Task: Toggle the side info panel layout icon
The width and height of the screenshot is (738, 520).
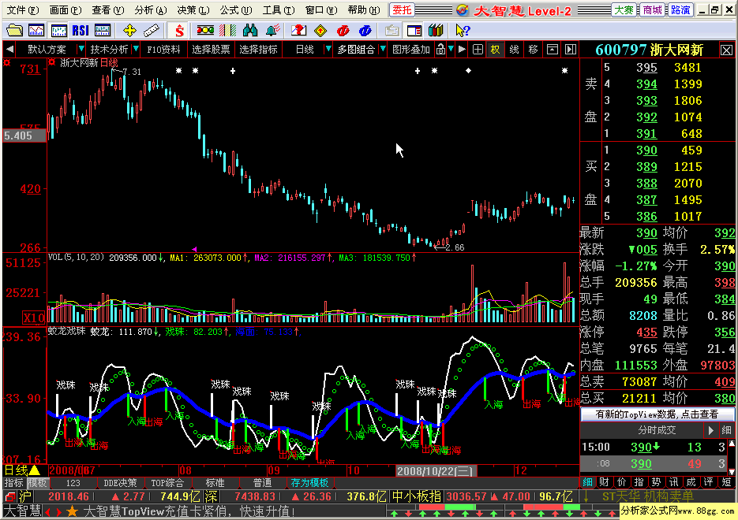Action: point(414,31)
